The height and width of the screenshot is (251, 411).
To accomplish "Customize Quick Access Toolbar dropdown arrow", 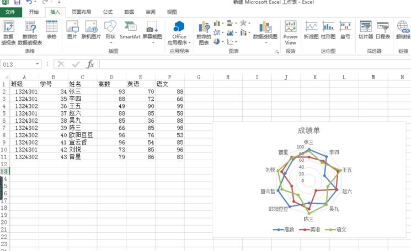I will tap(59, 2).
